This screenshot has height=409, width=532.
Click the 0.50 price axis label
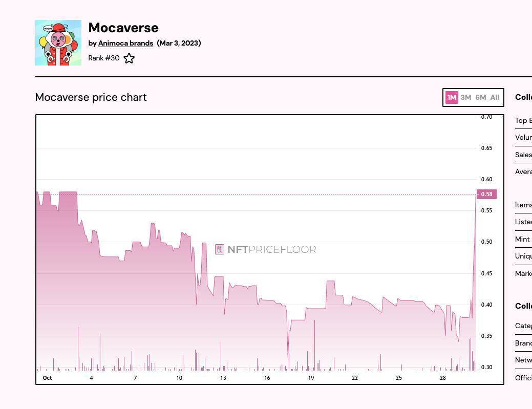(486, 242)
